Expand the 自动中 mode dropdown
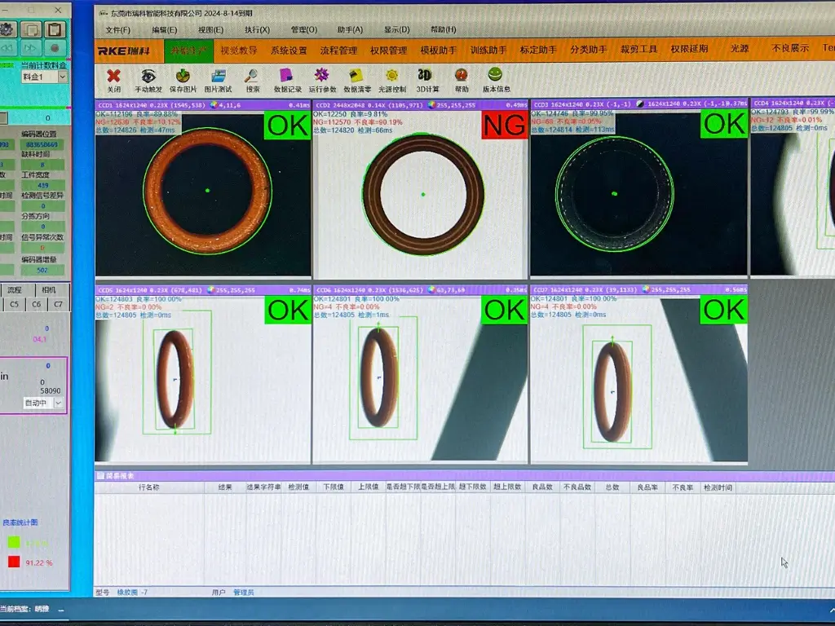The height and width of the screenshot is (626, 835). [x=58, y=403]
